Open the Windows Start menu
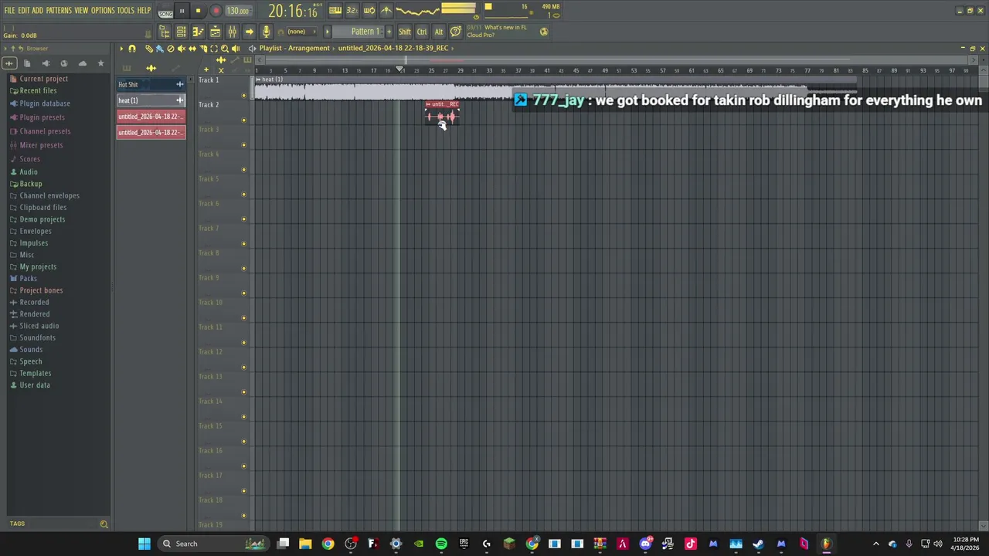Screen dimensions: 989x556 coord(144,544)
